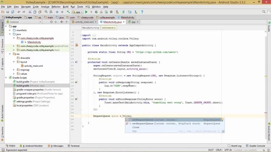The image size is (271, 152).
Task: Click the Find magnifier icon
Action: [x=46, y=12]
